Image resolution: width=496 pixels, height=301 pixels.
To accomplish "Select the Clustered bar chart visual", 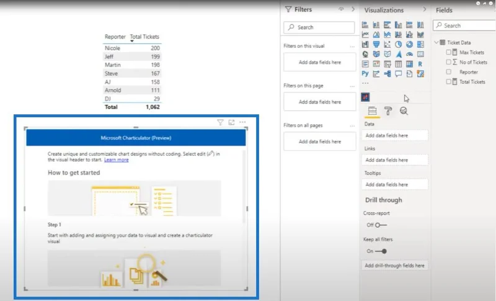I will click(x=387, y=25).
